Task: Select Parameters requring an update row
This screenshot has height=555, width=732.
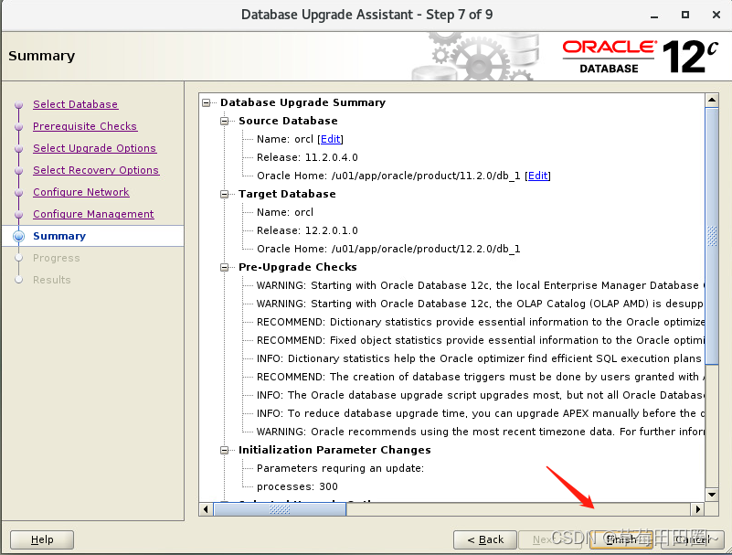Action: 340,468
